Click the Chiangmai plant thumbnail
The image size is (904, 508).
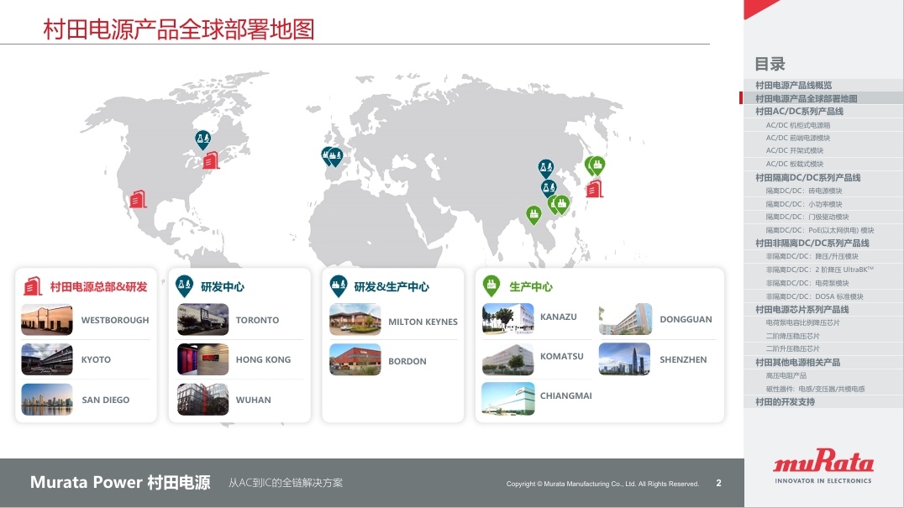[x=508, y=399]
